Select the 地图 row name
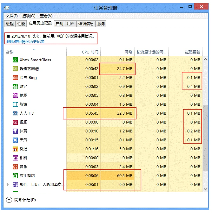Viewport: 212px width, 213px height. point(23,96)
